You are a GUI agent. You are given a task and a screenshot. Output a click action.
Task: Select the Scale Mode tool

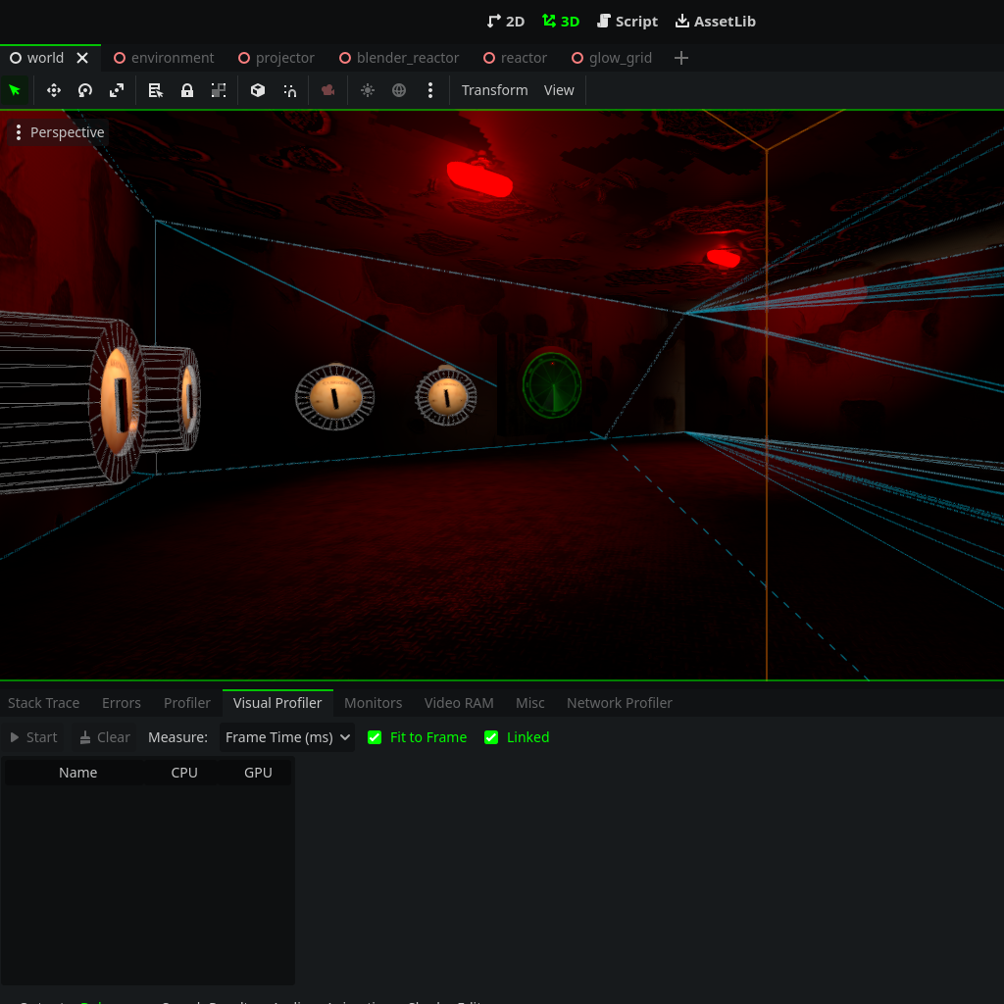[x=117, y=90]
